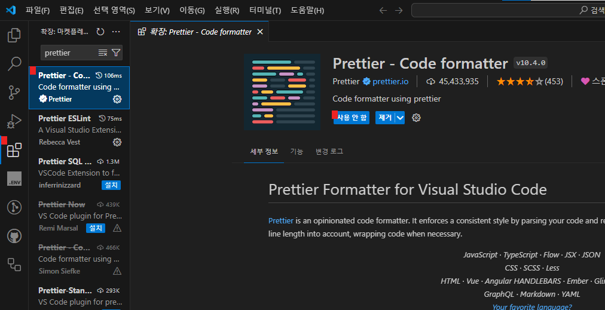The height and width of the screenshot is (310, 605).
Task: Click the warning icon for Prettier Now
Action: click(x=117, y=228)
